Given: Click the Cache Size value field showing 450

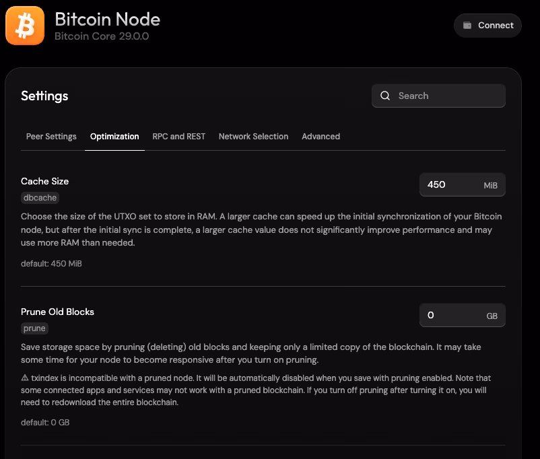Looking at the screenshot, I should click(x=444, y=184).
